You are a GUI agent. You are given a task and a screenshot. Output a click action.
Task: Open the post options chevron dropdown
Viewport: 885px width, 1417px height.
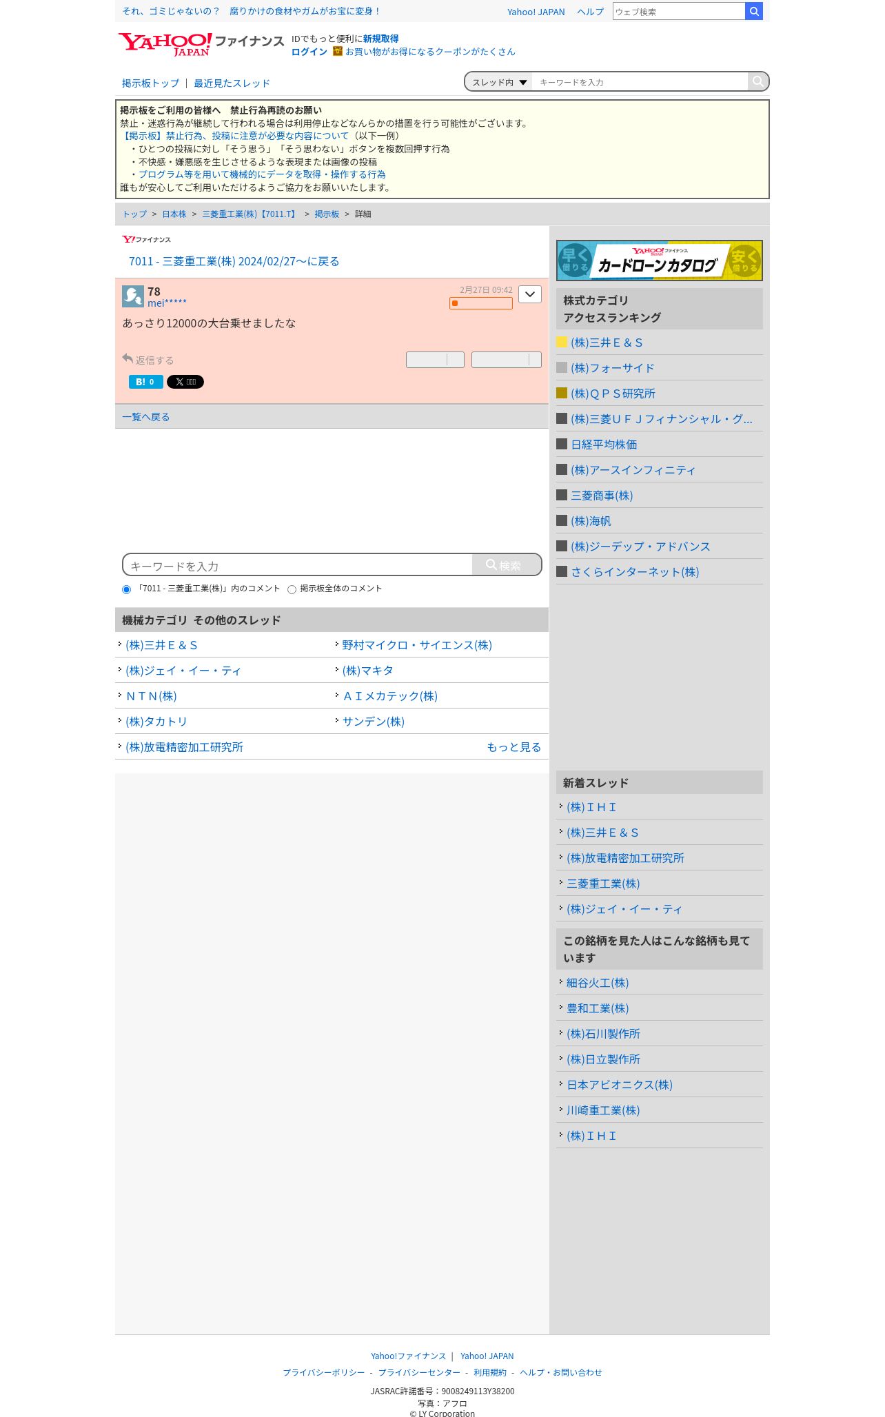(530, 294)
